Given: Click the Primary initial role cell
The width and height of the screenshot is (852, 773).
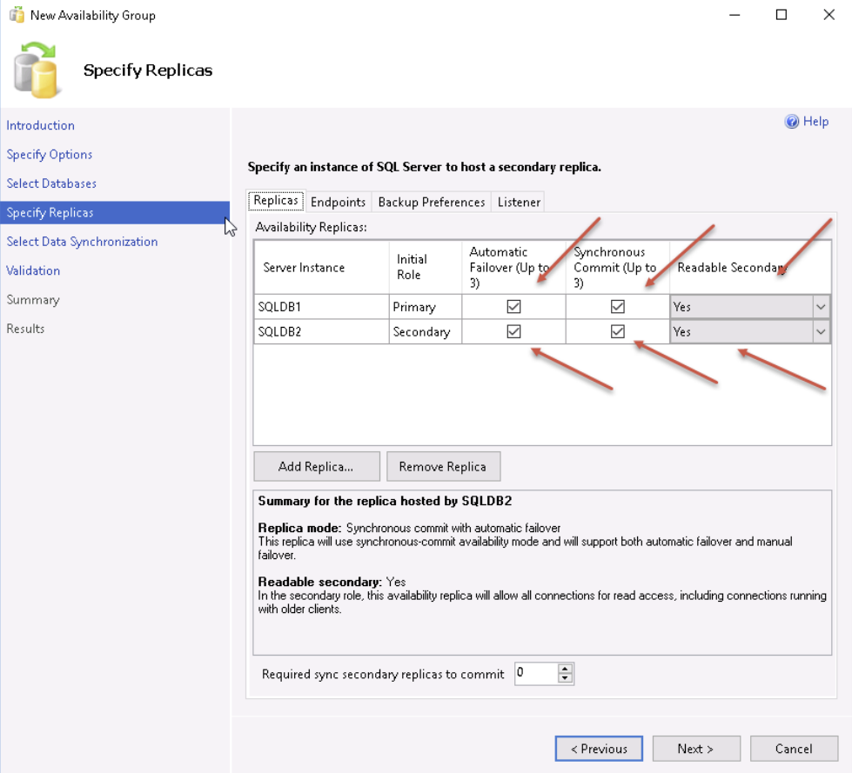Looking at the screenshot, I should click(x=426, y=307).
